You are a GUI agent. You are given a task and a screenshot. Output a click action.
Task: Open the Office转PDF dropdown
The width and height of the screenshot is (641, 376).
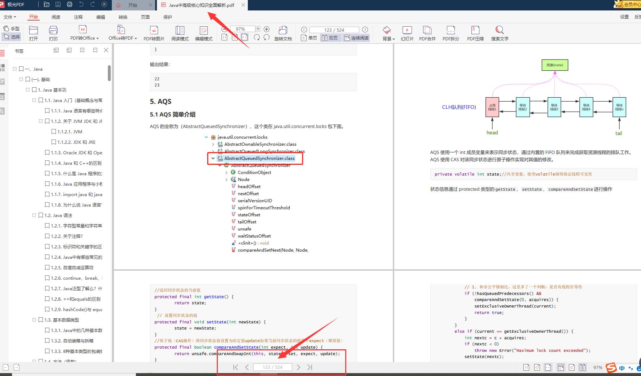click(x=123, y=33)
